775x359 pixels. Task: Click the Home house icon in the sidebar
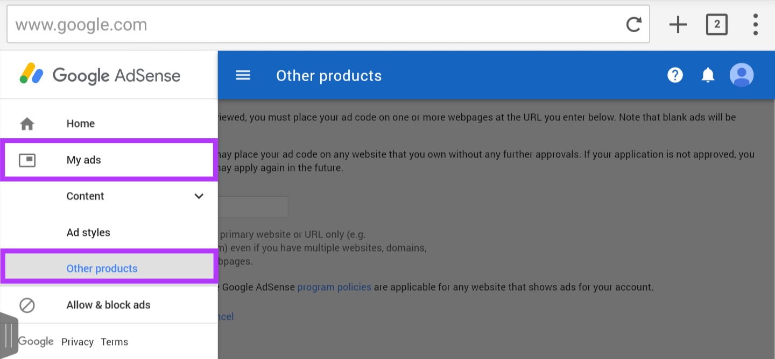27,123
